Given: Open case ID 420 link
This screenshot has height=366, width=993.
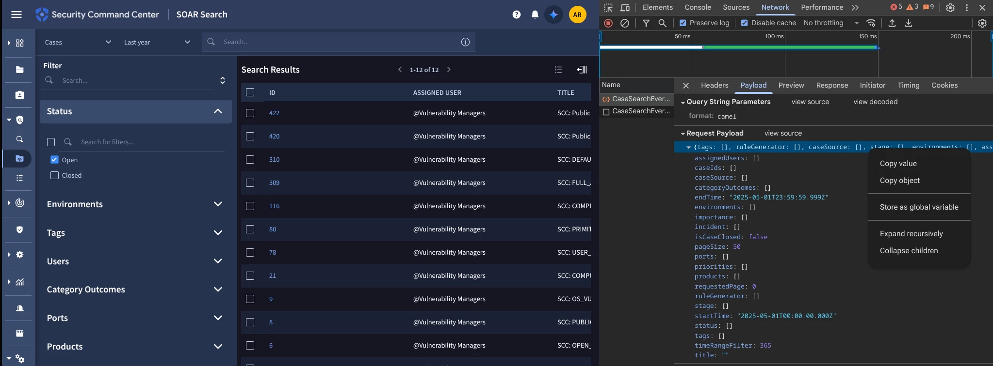Looking at the screenshot, I should click(x=274, y=136).
